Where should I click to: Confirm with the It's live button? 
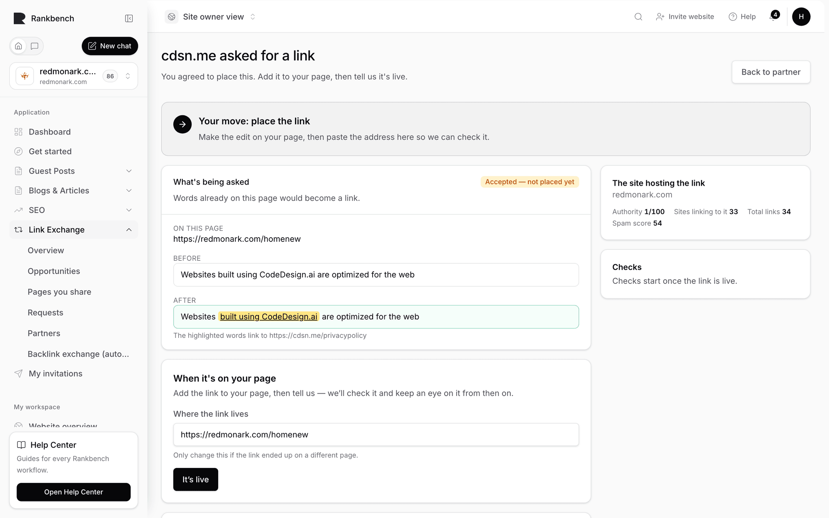click(x=196, y=479)
